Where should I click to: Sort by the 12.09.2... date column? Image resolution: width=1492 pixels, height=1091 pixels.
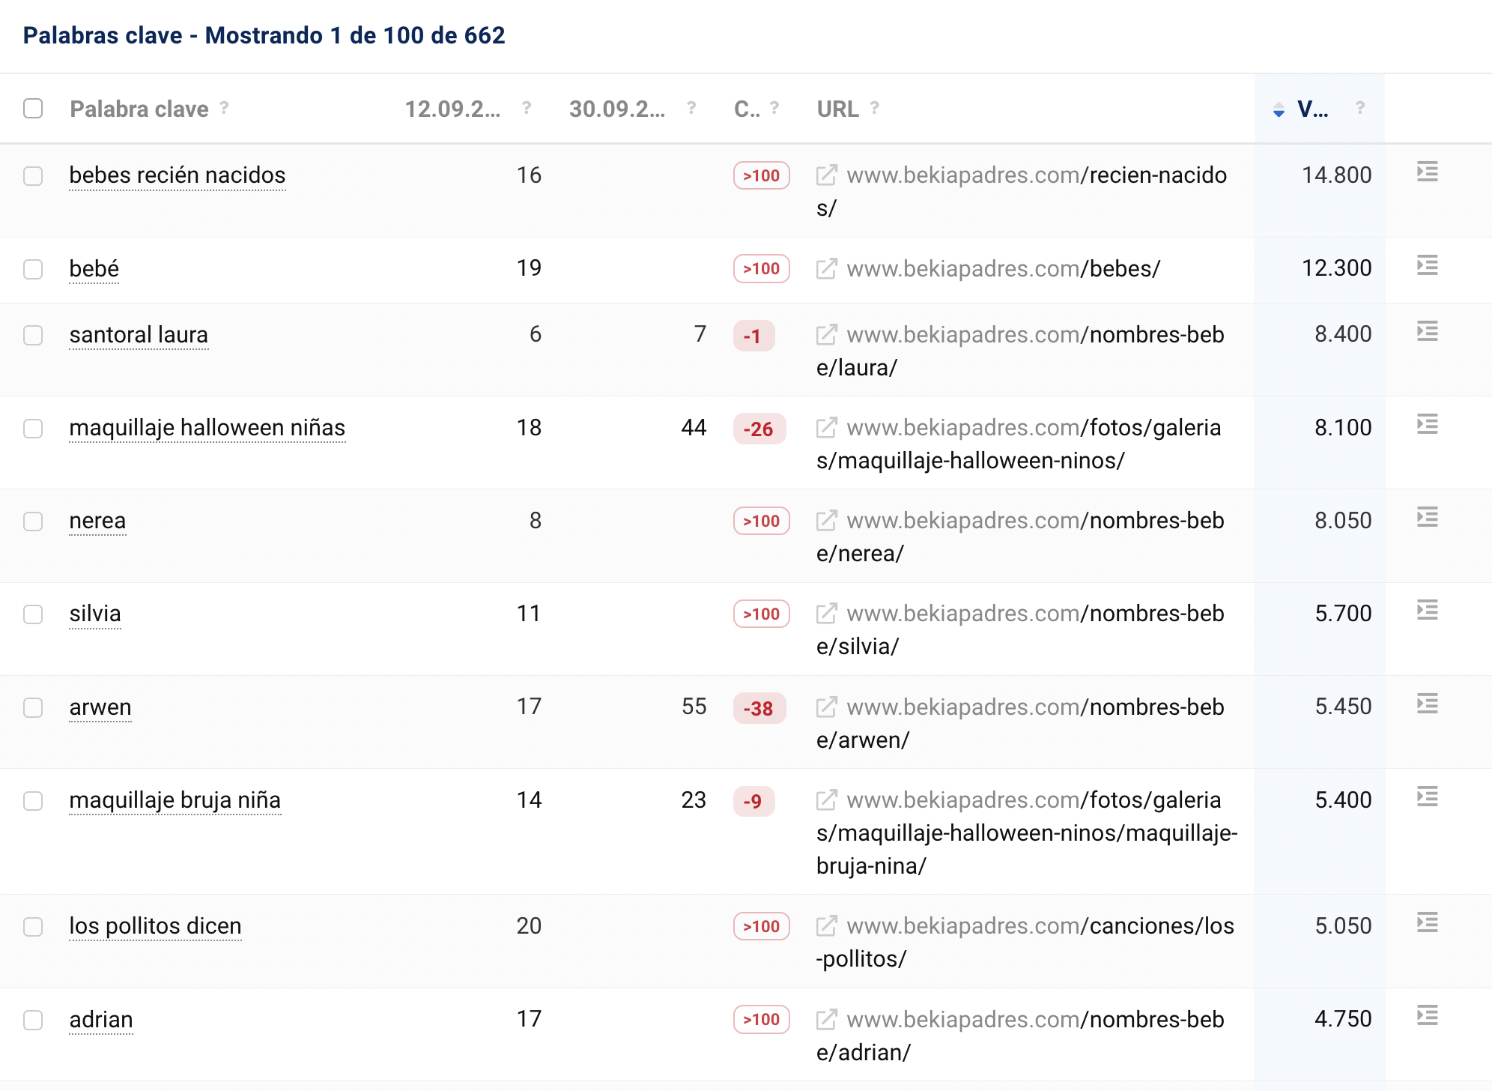452,109
